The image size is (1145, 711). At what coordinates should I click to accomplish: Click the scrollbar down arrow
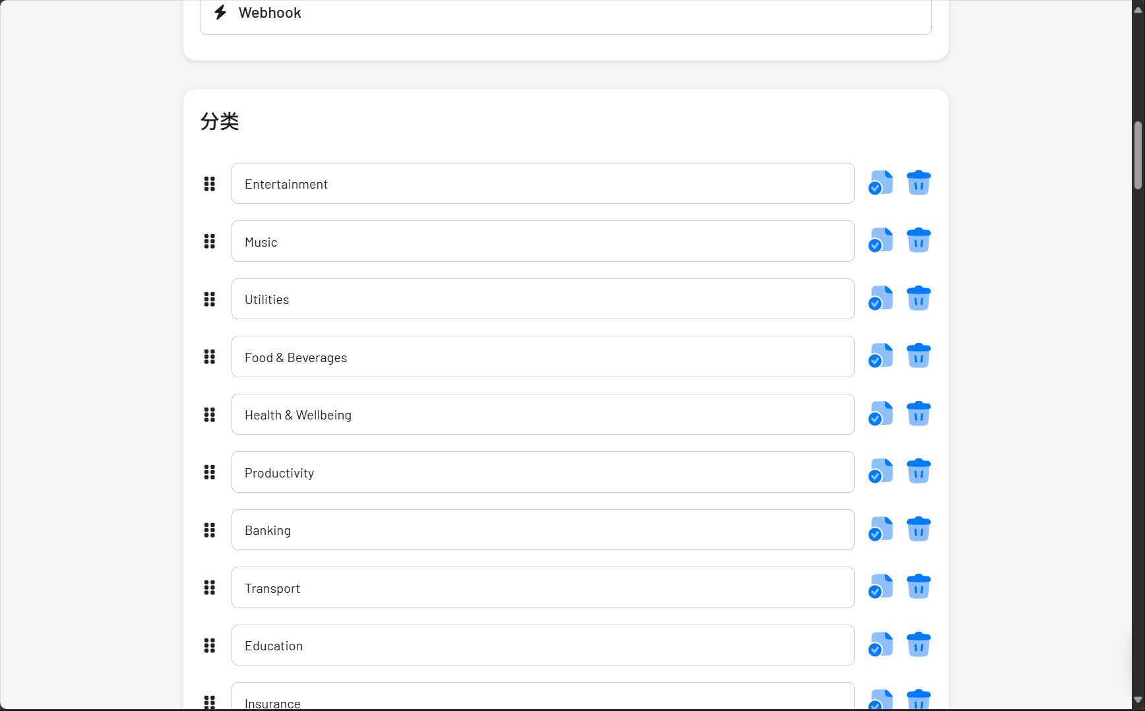click(x=1138, y=700)
